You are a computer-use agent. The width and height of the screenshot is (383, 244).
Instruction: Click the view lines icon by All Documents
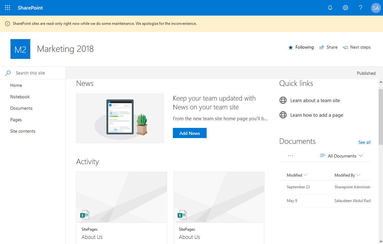(x=323, y=156)
